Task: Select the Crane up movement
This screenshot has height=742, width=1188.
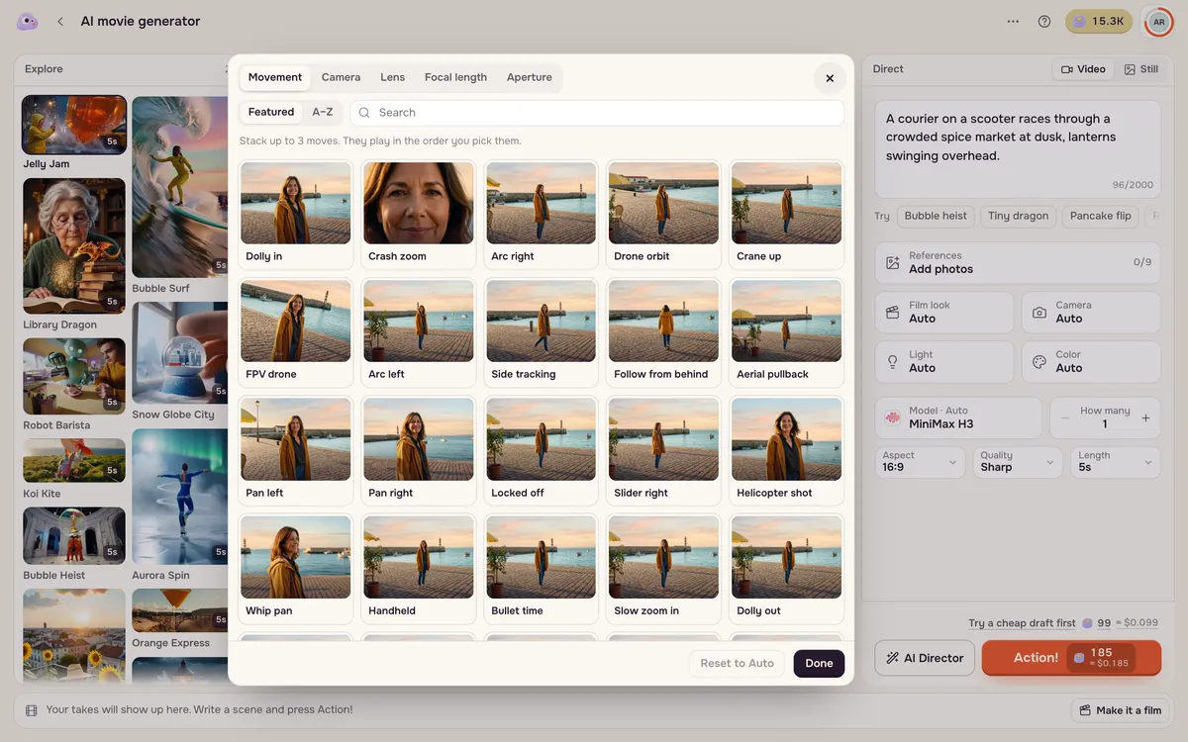Action: pos(787,215)
